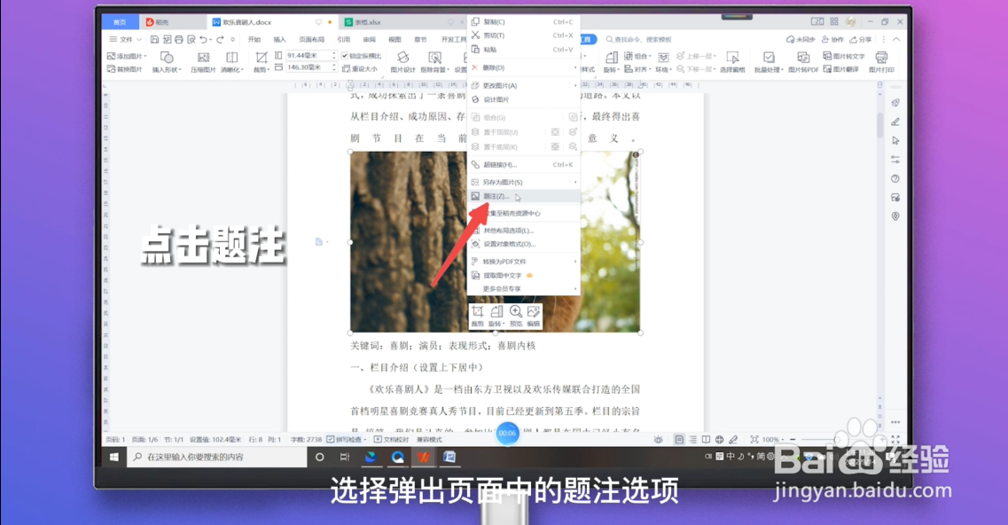Toggle the 锁定纵横比 checkbox
1008x525 pixels.
pyautogui.click(x=362, y=56)
